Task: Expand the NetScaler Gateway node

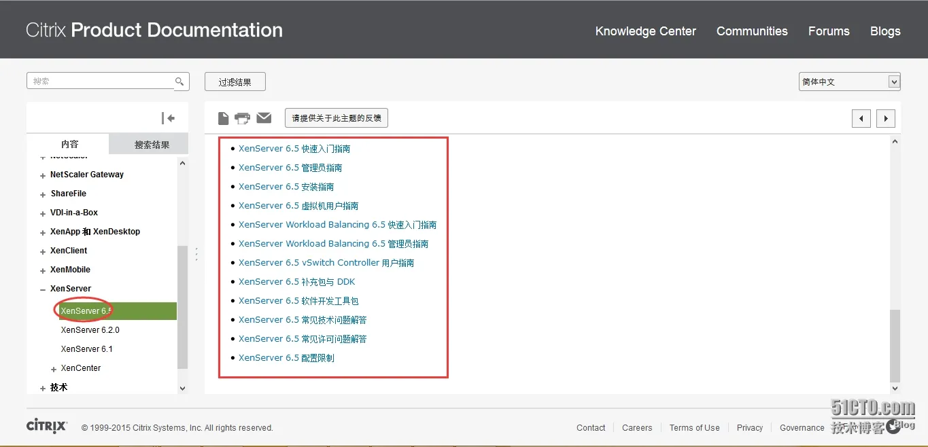Action: tap(43, 175)
